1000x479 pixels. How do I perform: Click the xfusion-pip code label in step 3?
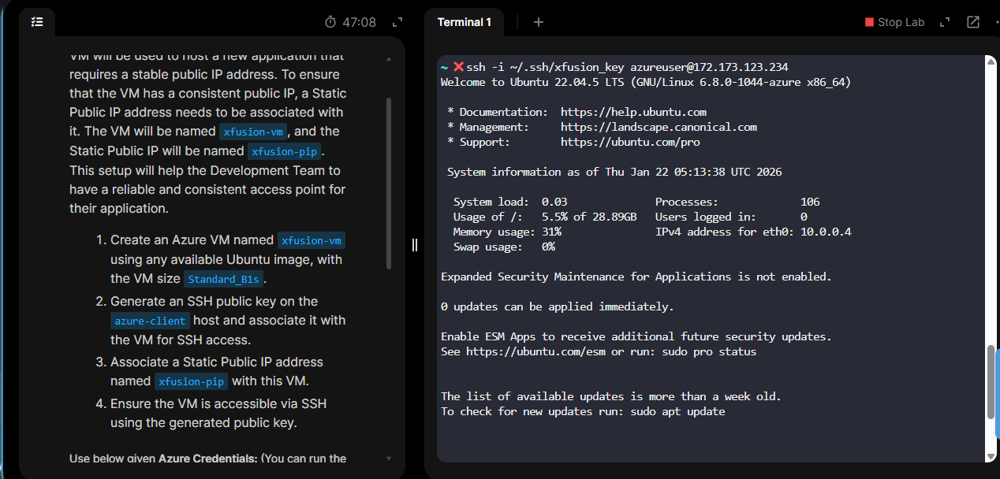click(192, 381)
